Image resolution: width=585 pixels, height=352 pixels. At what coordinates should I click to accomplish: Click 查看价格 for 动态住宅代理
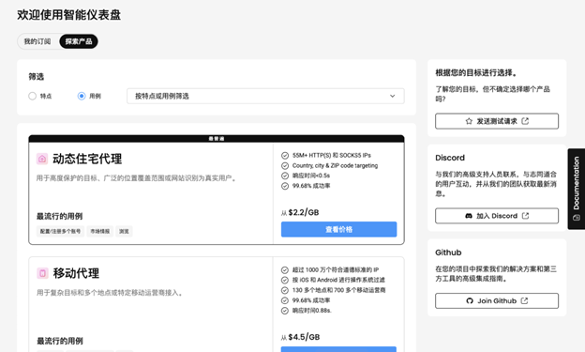pos(338,229)
